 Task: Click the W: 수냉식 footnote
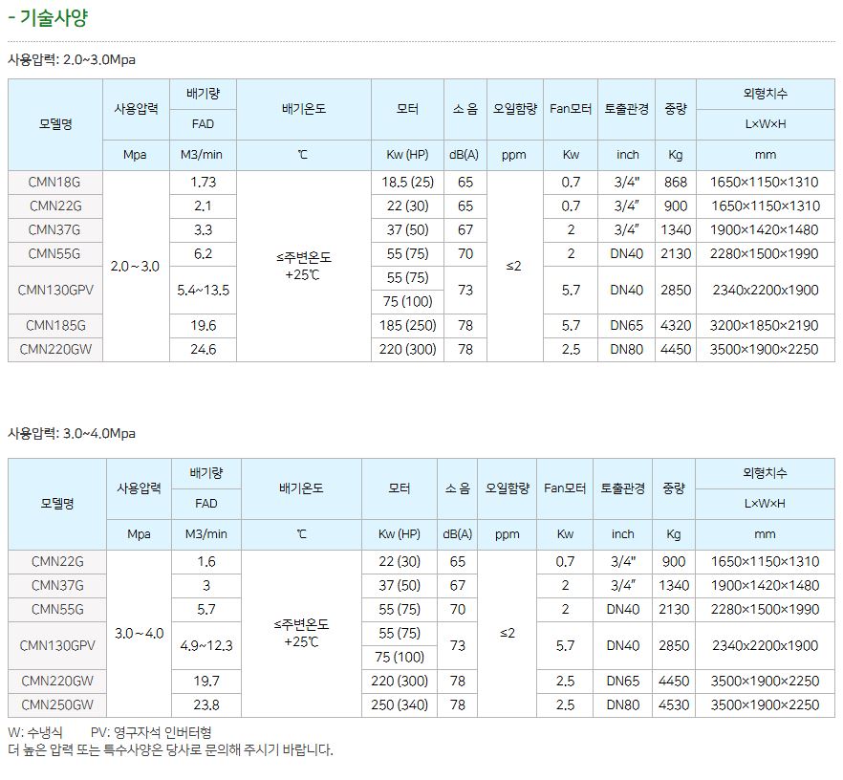34,732
